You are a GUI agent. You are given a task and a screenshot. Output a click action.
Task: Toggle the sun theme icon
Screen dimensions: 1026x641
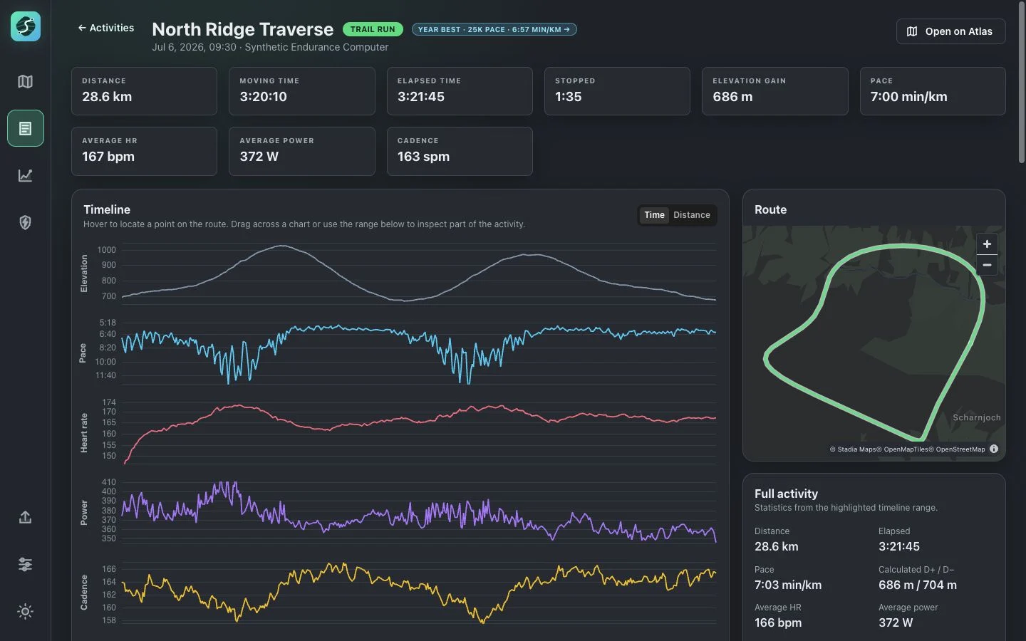(x=26, y=611)
